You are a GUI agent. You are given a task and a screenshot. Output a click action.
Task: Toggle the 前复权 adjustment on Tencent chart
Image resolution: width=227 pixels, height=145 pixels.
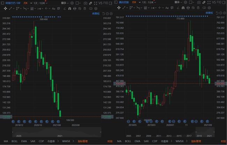210,13
